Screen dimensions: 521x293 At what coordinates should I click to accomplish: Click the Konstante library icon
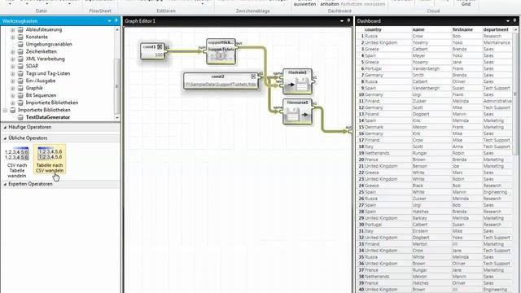[x=20, y=37]
